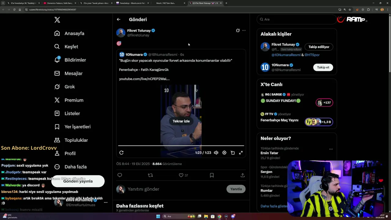The image size is (391, 220).
Task: Toggle picture-in-picture for the video
Action: pos(232,153)
